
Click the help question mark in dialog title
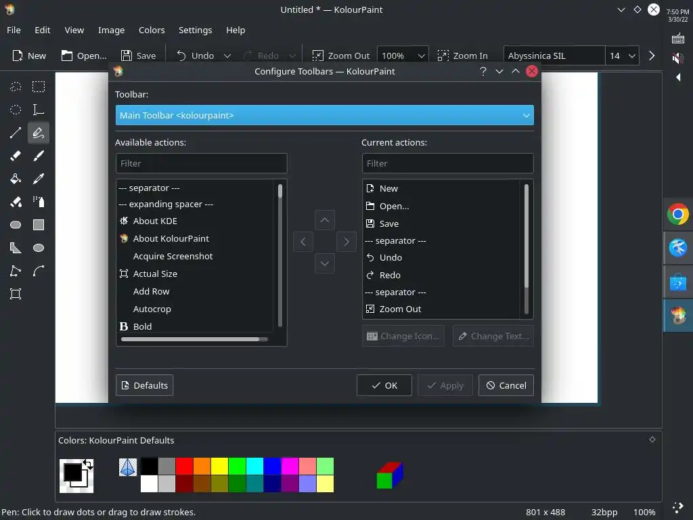483,71
